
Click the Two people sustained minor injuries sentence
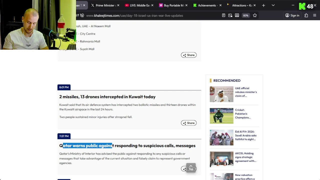pyautogui.click(x=96, y=117)
